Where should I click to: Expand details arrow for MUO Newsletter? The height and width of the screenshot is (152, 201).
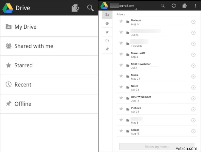click(x=193, y=66)
